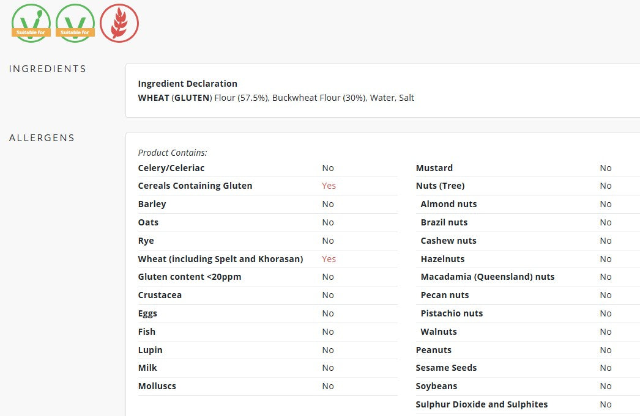Click the red wheat gluten allergen icon
The height and width of the screenshot is (416, 640).
tap(119, 23)
